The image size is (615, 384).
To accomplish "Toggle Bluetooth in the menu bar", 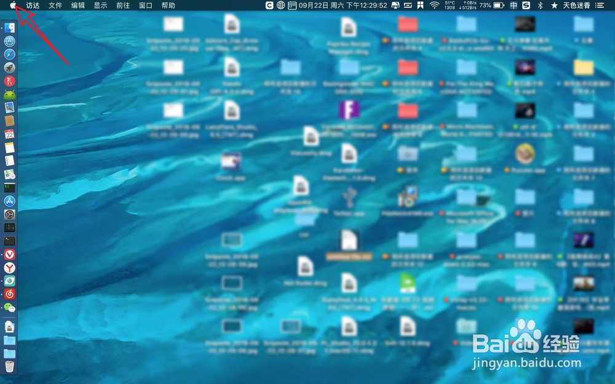I will click(540, 6).
